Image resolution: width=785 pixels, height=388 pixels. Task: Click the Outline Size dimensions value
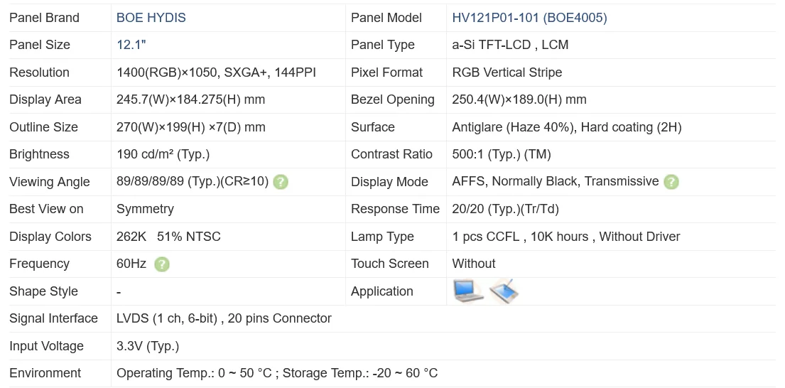190,127
